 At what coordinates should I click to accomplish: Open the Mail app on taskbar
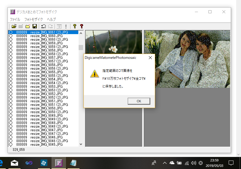(14, 163)
